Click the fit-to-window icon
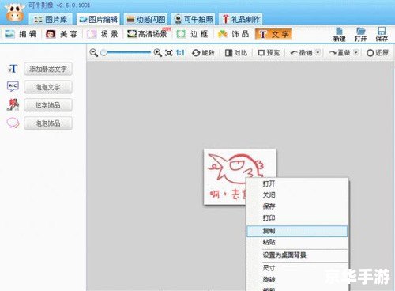This screenshot has width=395, height=291. pos(169,53)
